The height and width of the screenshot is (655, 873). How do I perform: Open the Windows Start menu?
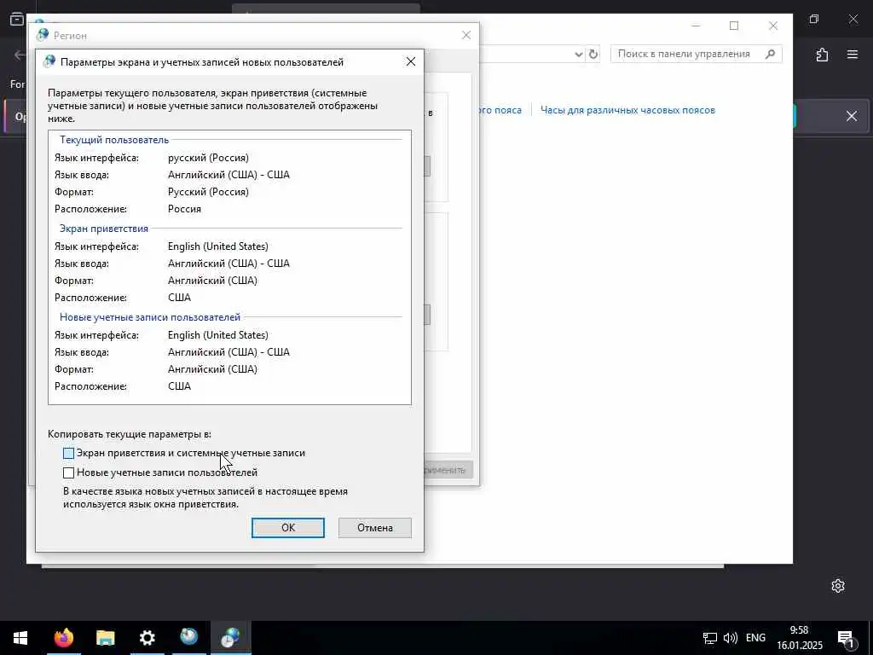tap(20, 638)
